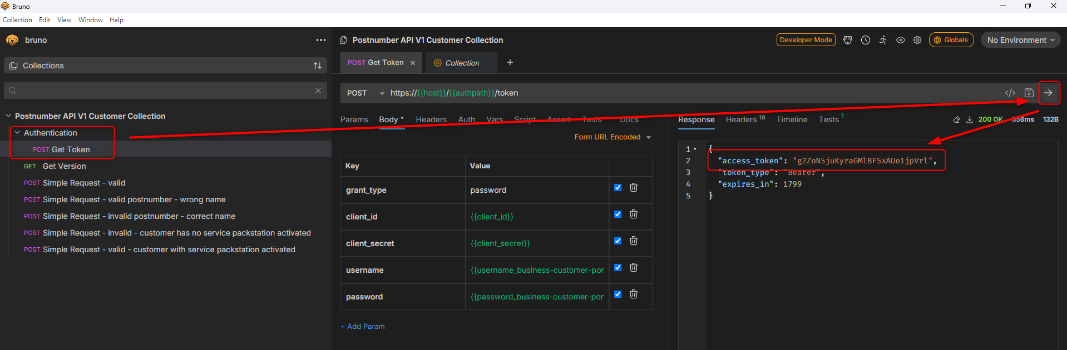Open the POST method dropdown in URL bar
This screenshot has height=350, width=1067.
coord(365,93)
